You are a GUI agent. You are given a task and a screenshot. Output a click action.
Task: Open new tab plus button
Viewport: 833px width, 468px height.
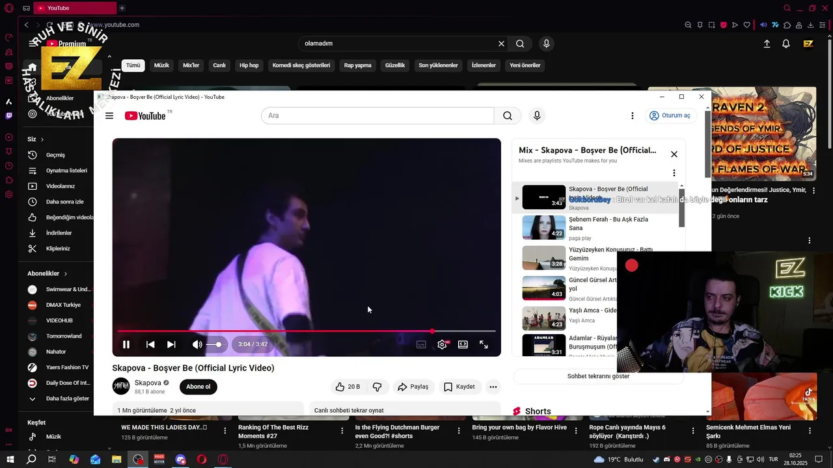(122, 8)
